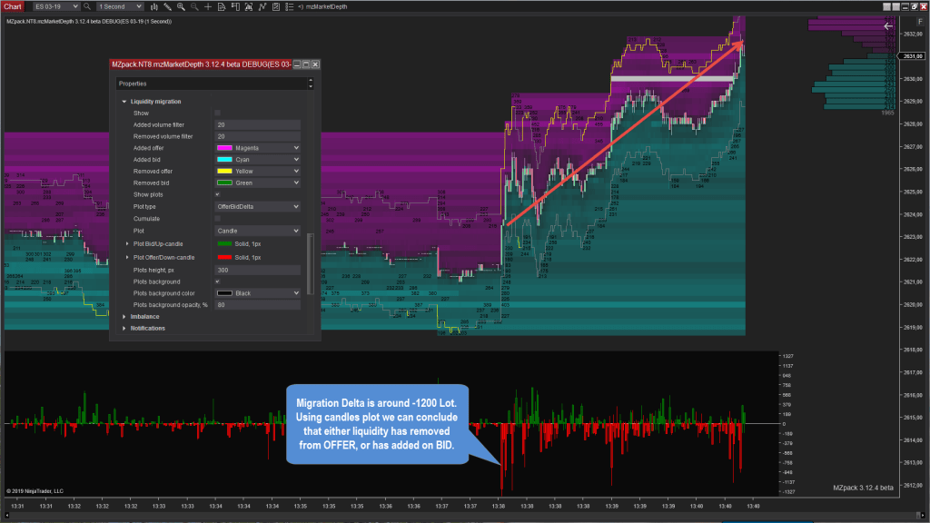Viewport: 930px width, 523px height.
Task: Click the instrument search magnifier icon
Action: (x=87, y=6)
